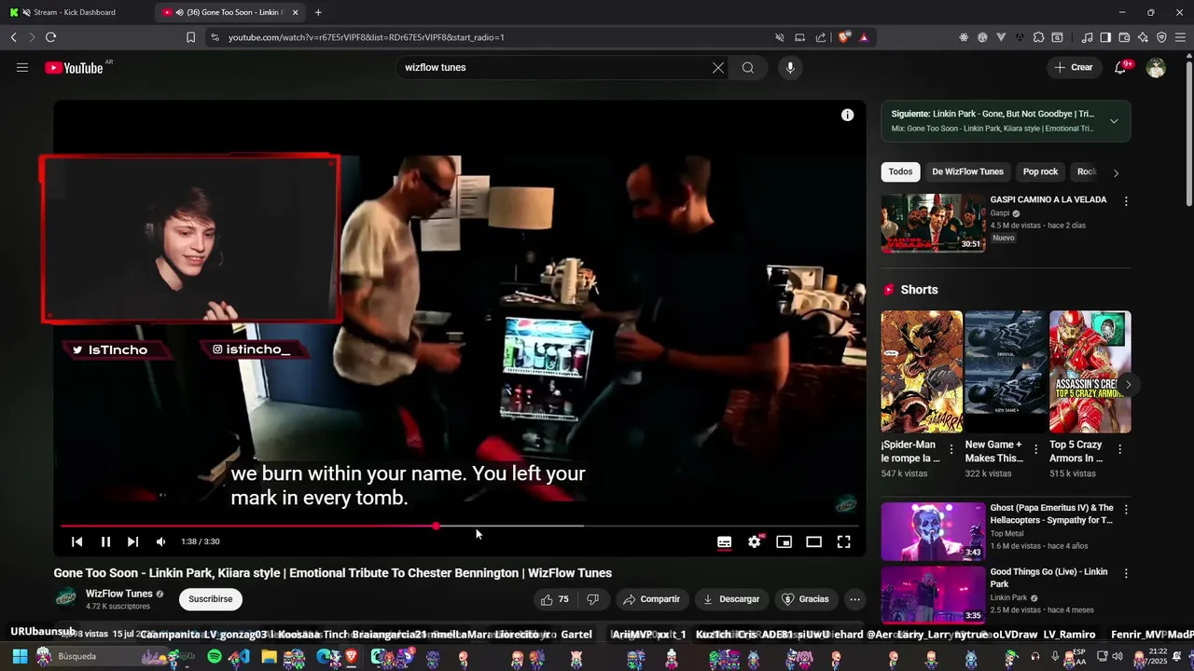The width and height of the screenshot is (1194, 671).
Task: Go to the YouTube home logo
Action: 74,67
